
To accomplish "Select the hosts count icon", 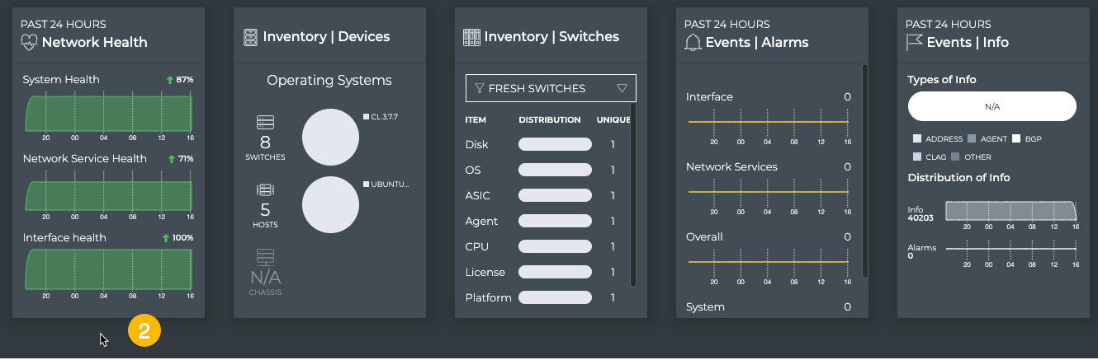I will pyautogui.click(x=265, y=190).
